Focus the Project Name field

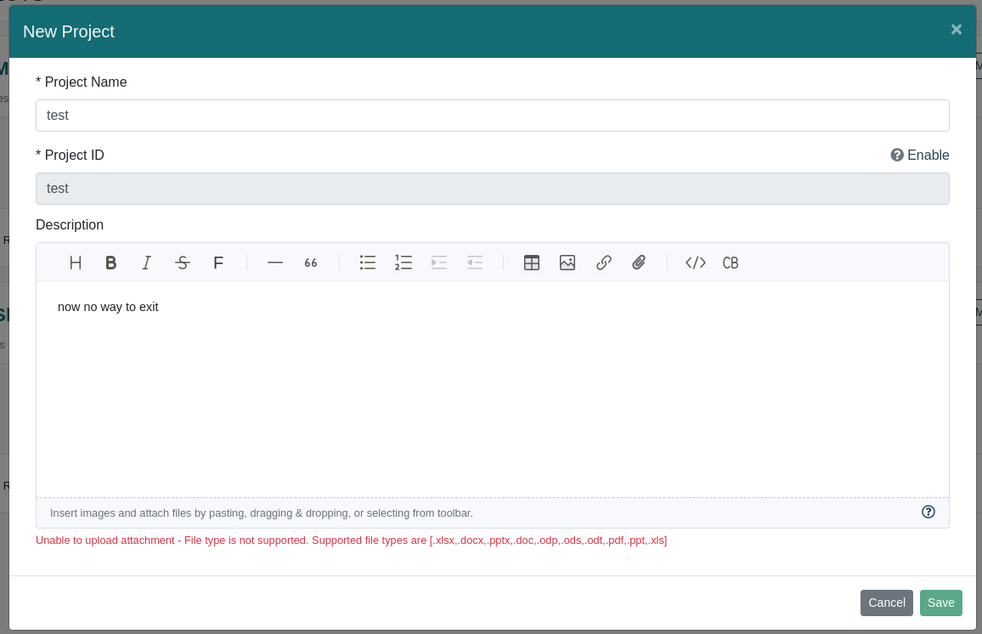[492, 116]
